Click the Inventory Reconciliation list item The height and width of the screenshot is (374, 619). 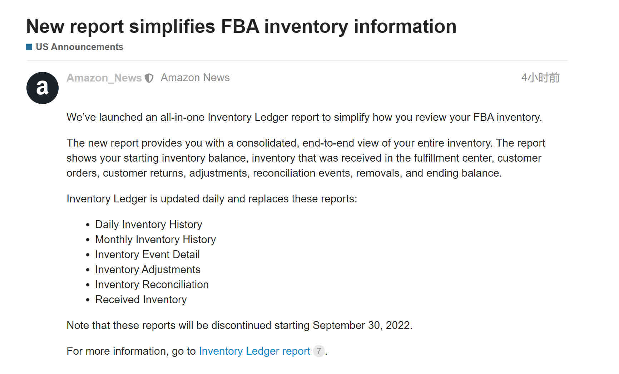click(152, 285)
